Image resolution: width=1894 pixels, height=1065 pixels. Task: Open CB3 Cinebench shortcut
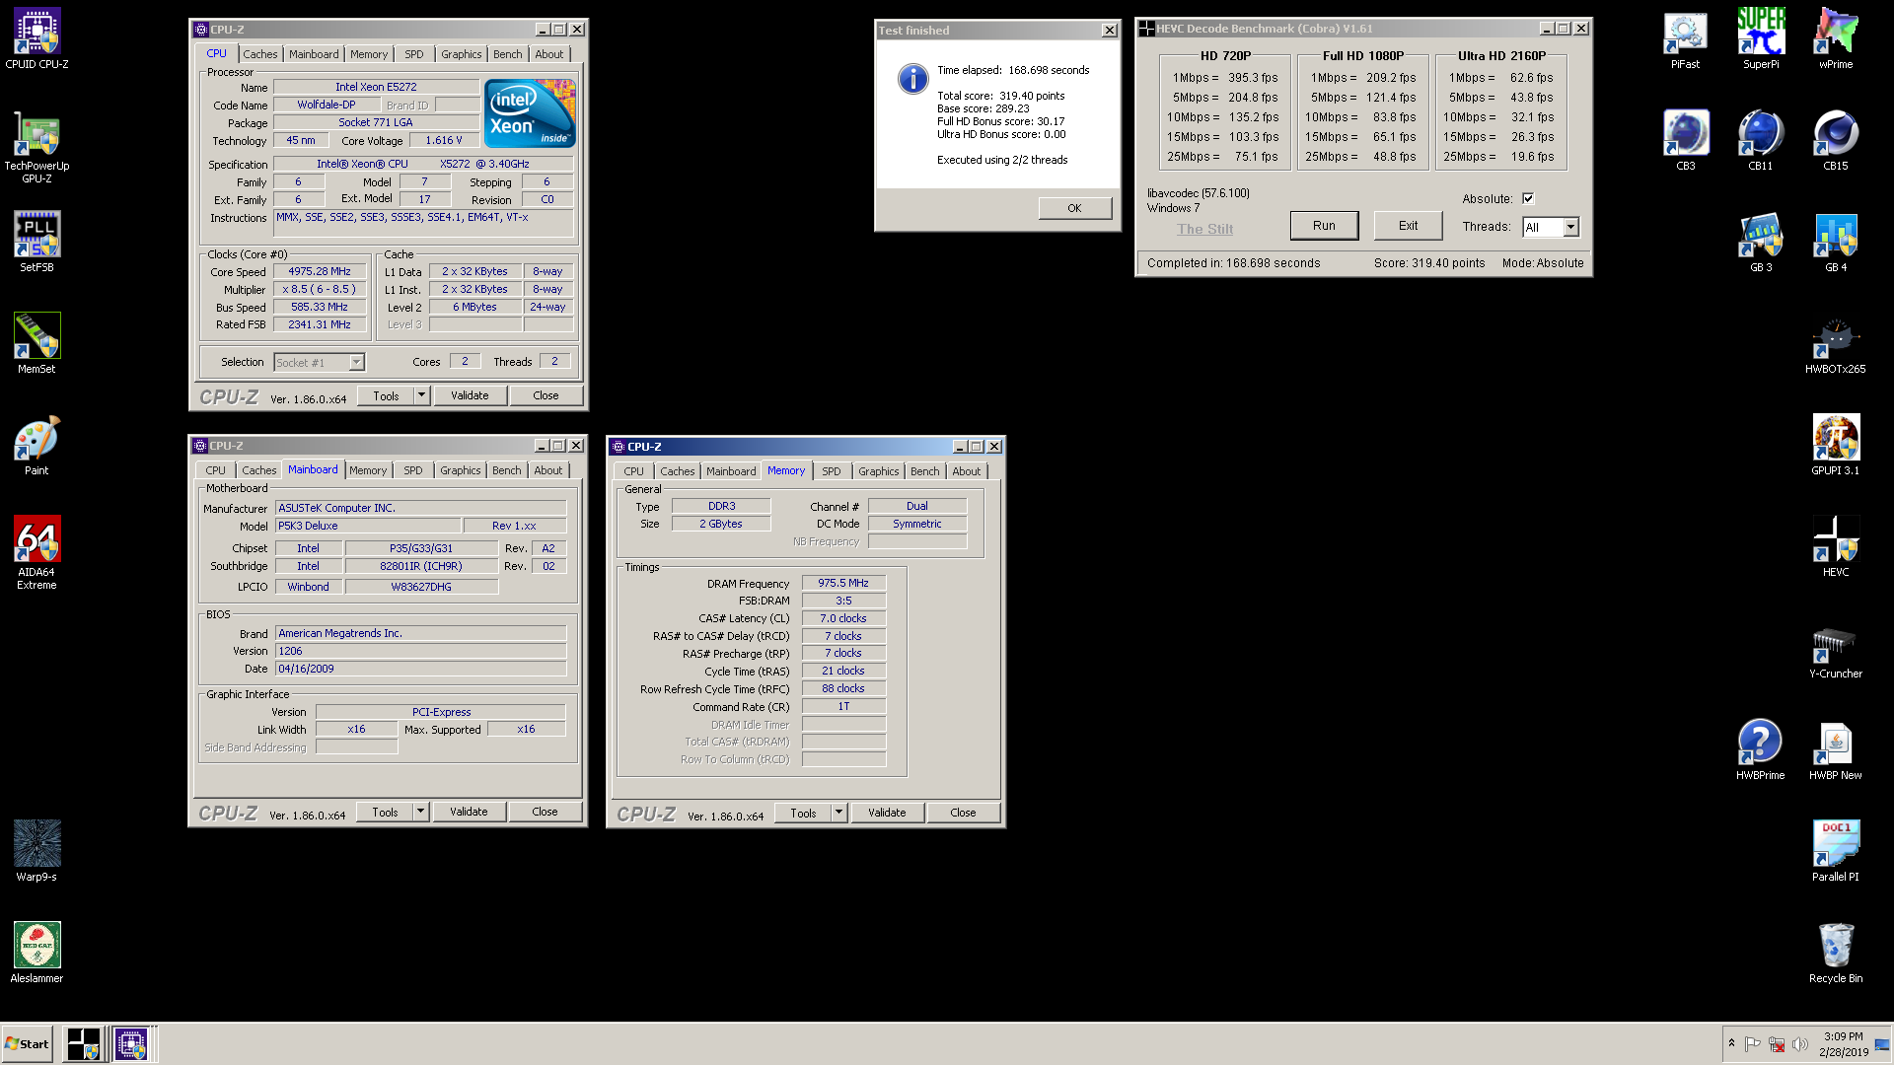1685,141
